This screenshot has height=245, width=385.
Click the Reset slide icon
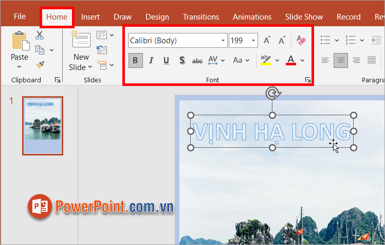coord(102,50)
